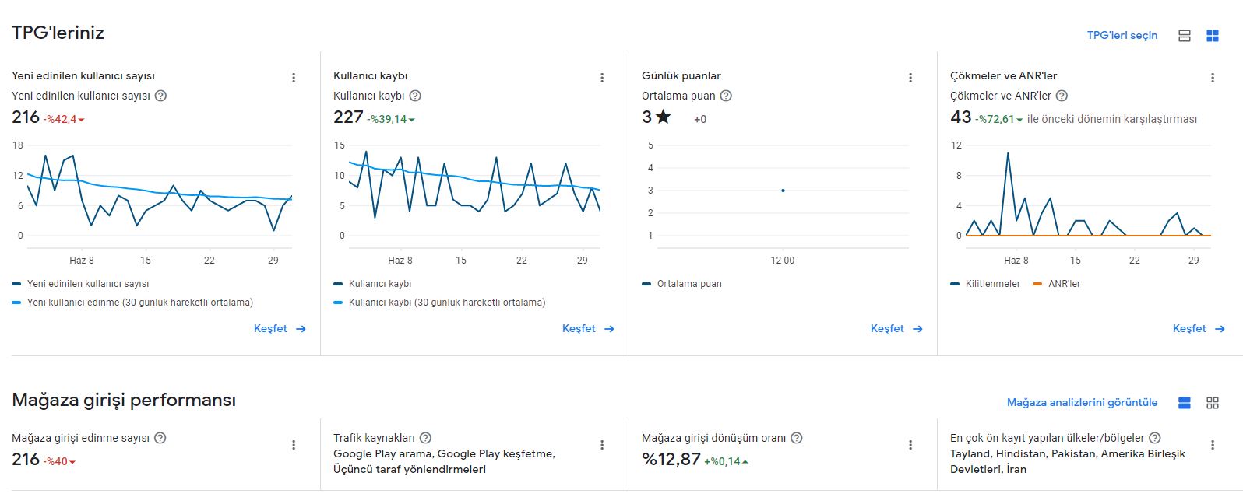This screenshot has width=1243, height=504.
Task: Switch TPG section to grid layout view
Action: tap(1213, 36)
